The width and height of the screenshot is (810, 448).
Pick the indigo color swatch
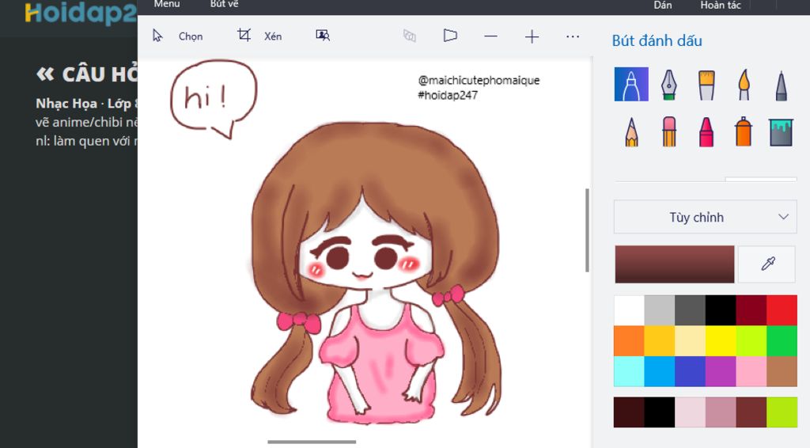tap(690, 371)
